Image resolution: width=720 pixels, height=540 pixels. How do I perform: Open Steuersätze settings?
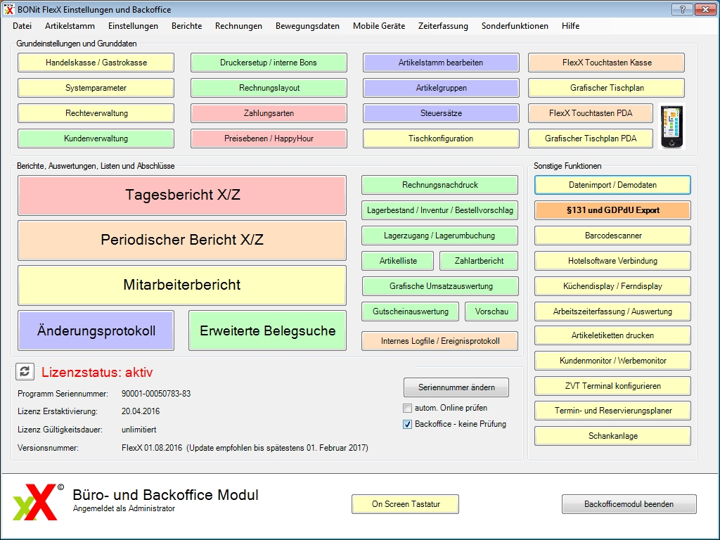coord(441,113)
